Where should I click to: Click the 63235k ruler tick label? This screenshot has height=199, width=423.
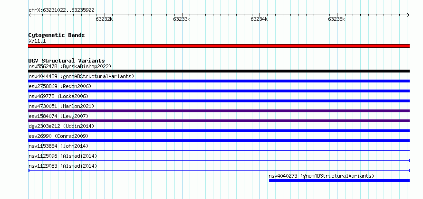[x=336, y=19]
